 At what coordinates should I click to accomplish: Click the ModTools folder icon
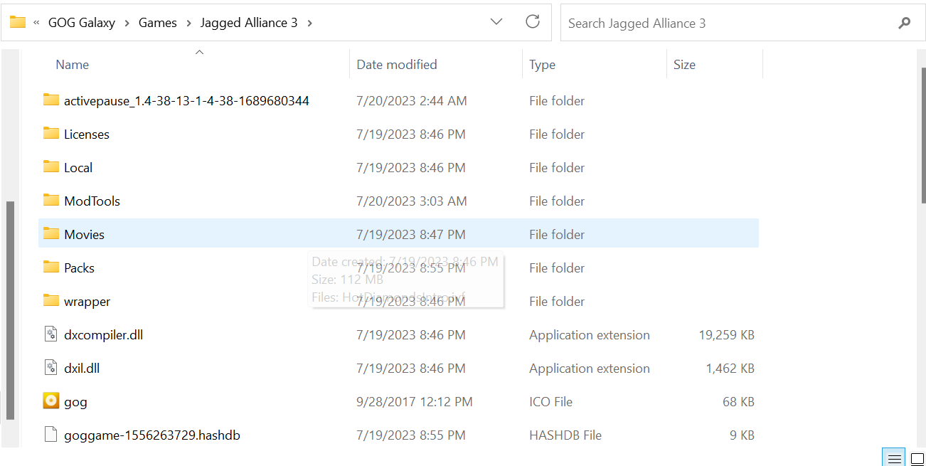[x=50, y=200]
